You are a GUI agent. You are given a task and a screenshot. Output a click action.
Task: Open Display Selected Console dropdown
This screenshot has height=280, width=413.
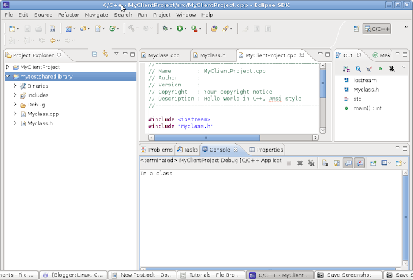[x=390, y=163]
